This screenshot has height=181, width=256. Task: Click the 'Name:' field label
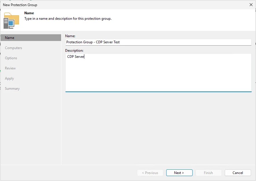pyautogui.click(x=70, y=36)
